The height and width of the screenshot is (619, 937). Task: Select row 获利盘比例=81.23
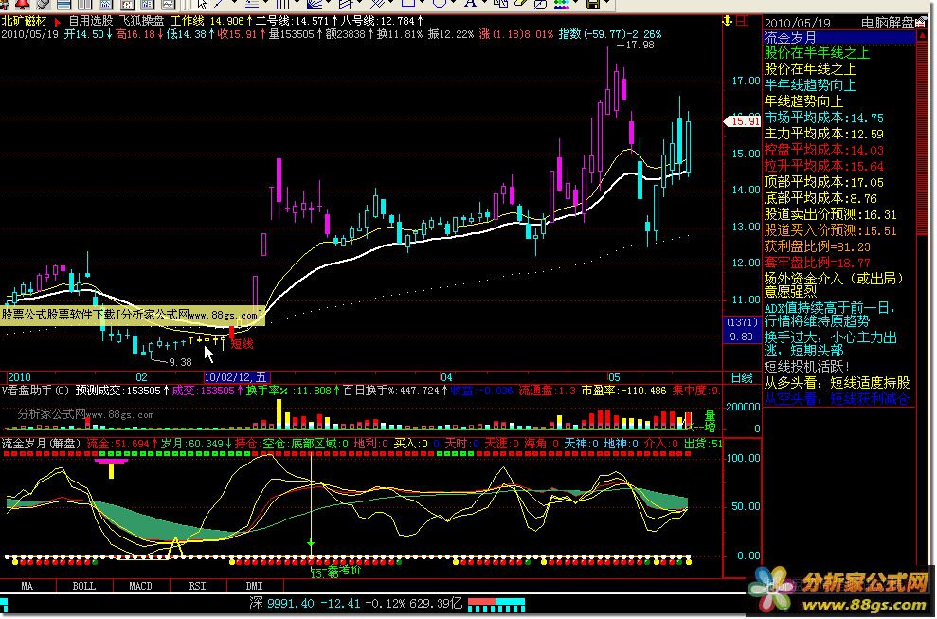tap(817, 247)
